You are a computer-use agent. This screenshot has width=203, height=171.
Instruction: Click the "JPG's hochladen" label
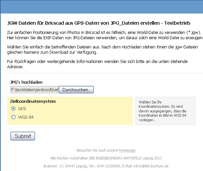click(x=26, y=82)
